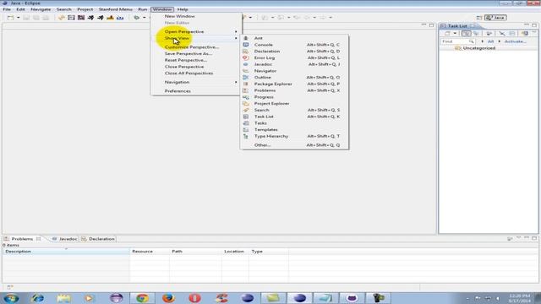Open the working set dropdown arrow before All
541x304 pixels.
click(x=483, y=41)
